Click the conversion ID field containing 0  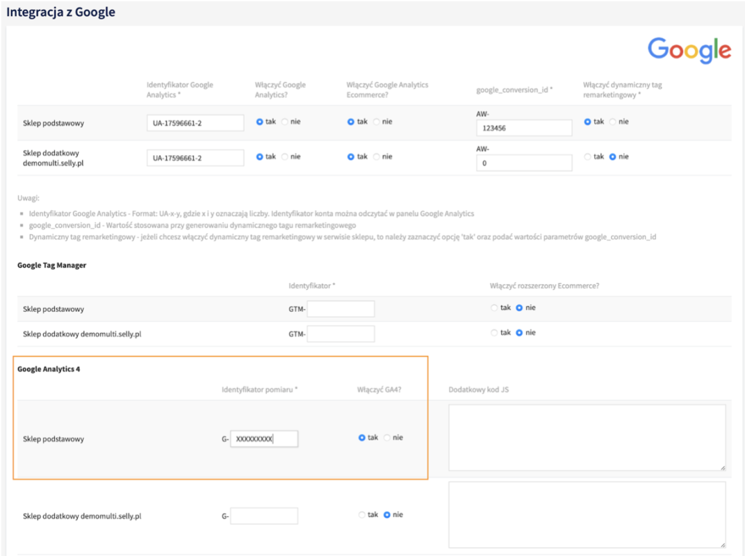[524, 163]
